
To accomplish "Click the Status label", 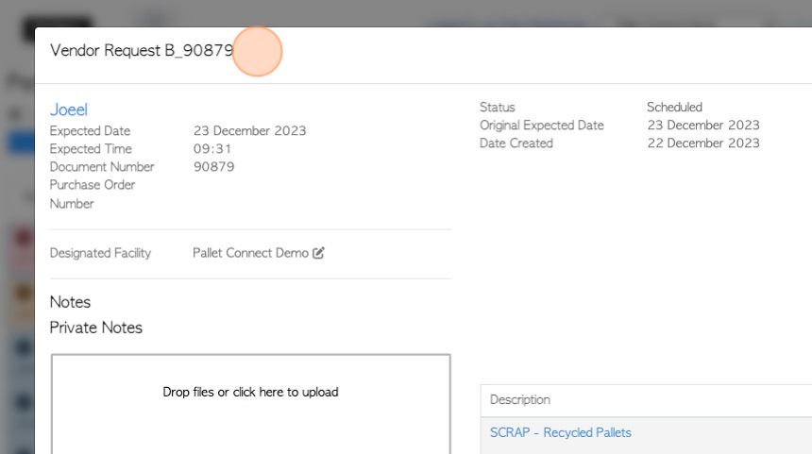I will pyautogui.click(x=498, y=108).
